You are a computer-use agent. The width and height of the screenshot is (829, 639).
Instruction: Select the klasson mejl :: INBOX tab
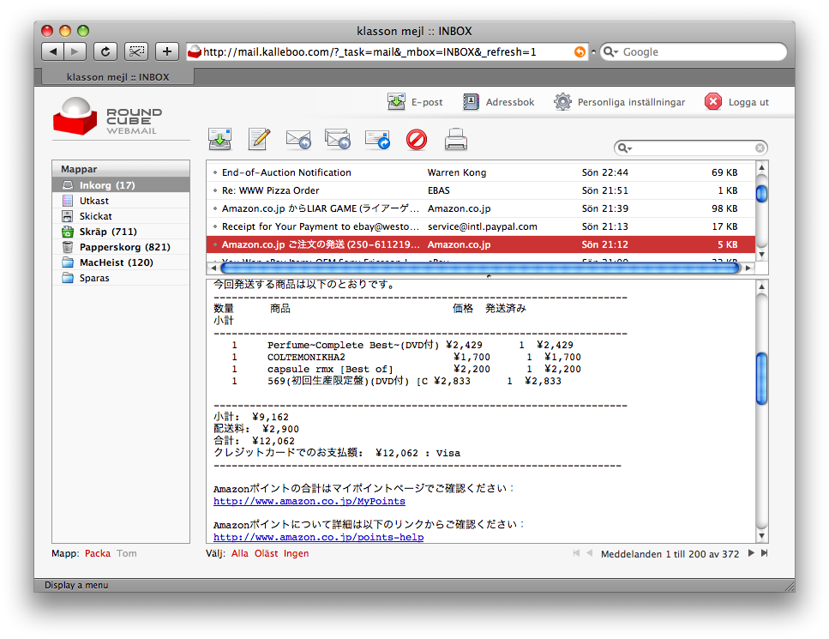pos(118,77)
